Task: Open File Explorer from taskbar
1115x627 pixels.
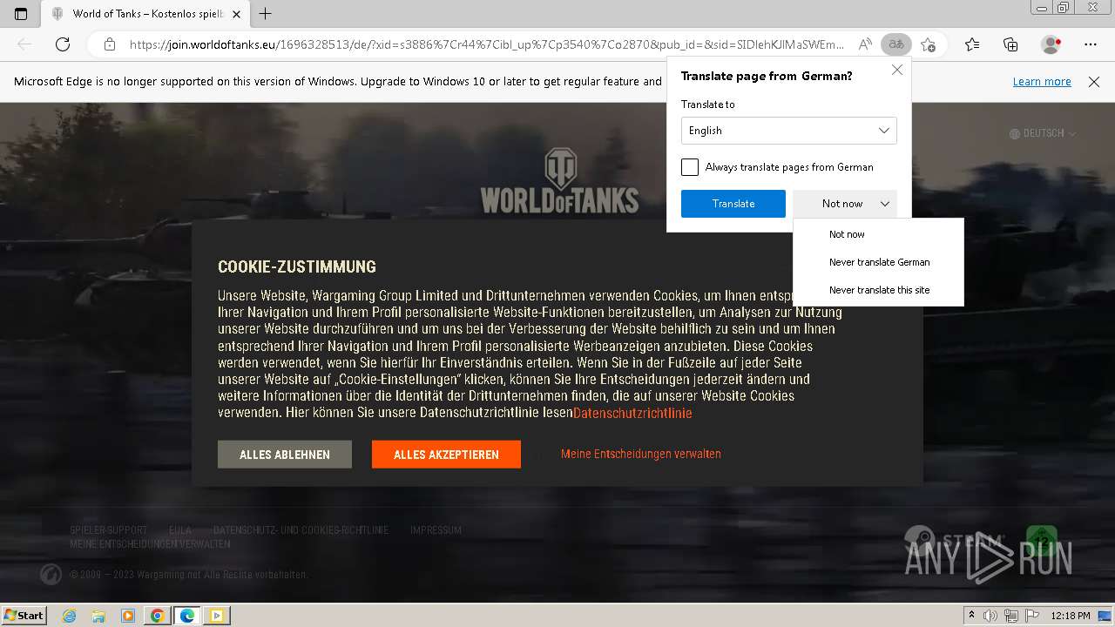Action: point(98,616)
